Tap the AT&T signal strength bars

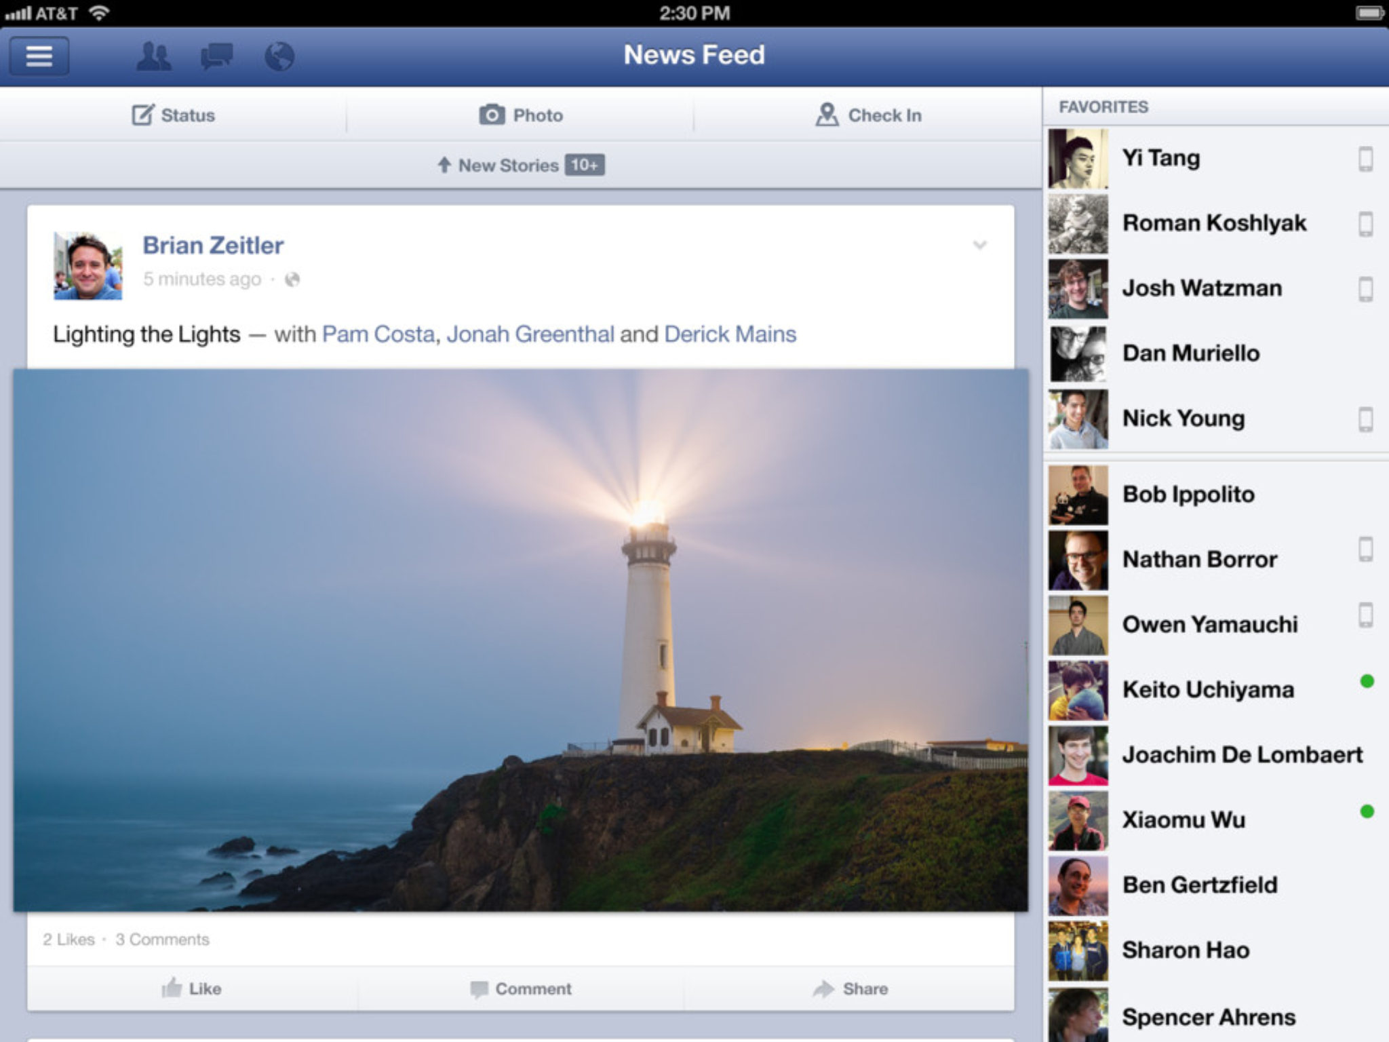pos(18,13)
